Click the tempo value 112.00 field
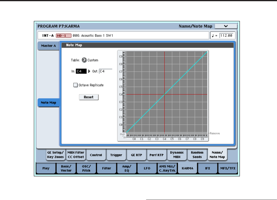277x200 pixels. (227, 35)
